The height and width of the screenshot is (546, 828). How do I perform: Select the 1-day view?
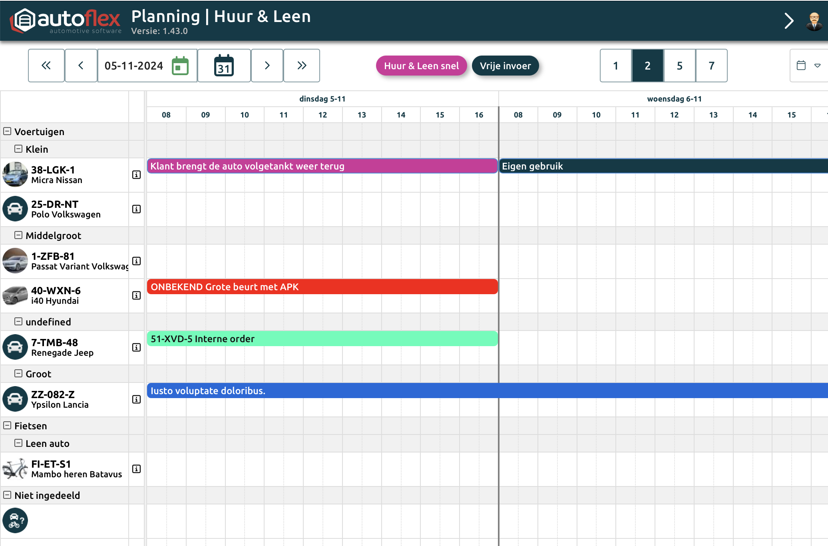pos(616,66)
